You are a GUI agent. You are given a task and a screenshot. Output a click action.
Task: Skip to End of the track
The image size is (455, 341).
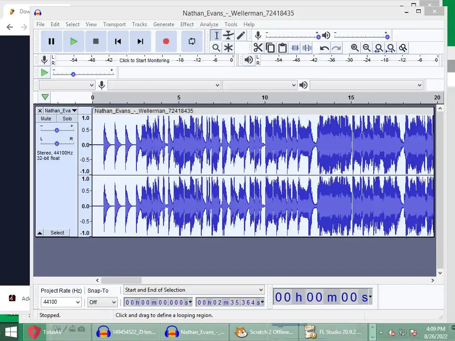pyautogui.click(x=140, y=41)
